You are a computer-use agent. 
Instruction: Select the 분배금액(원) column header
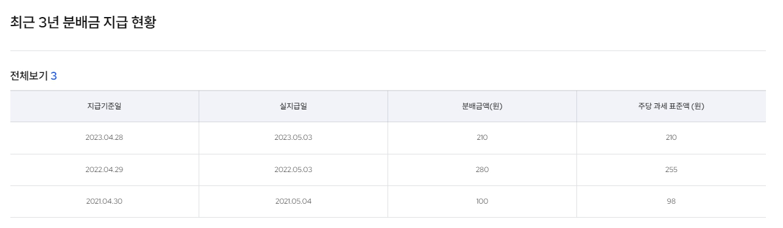pyautogui.click(x=482, y=106)
